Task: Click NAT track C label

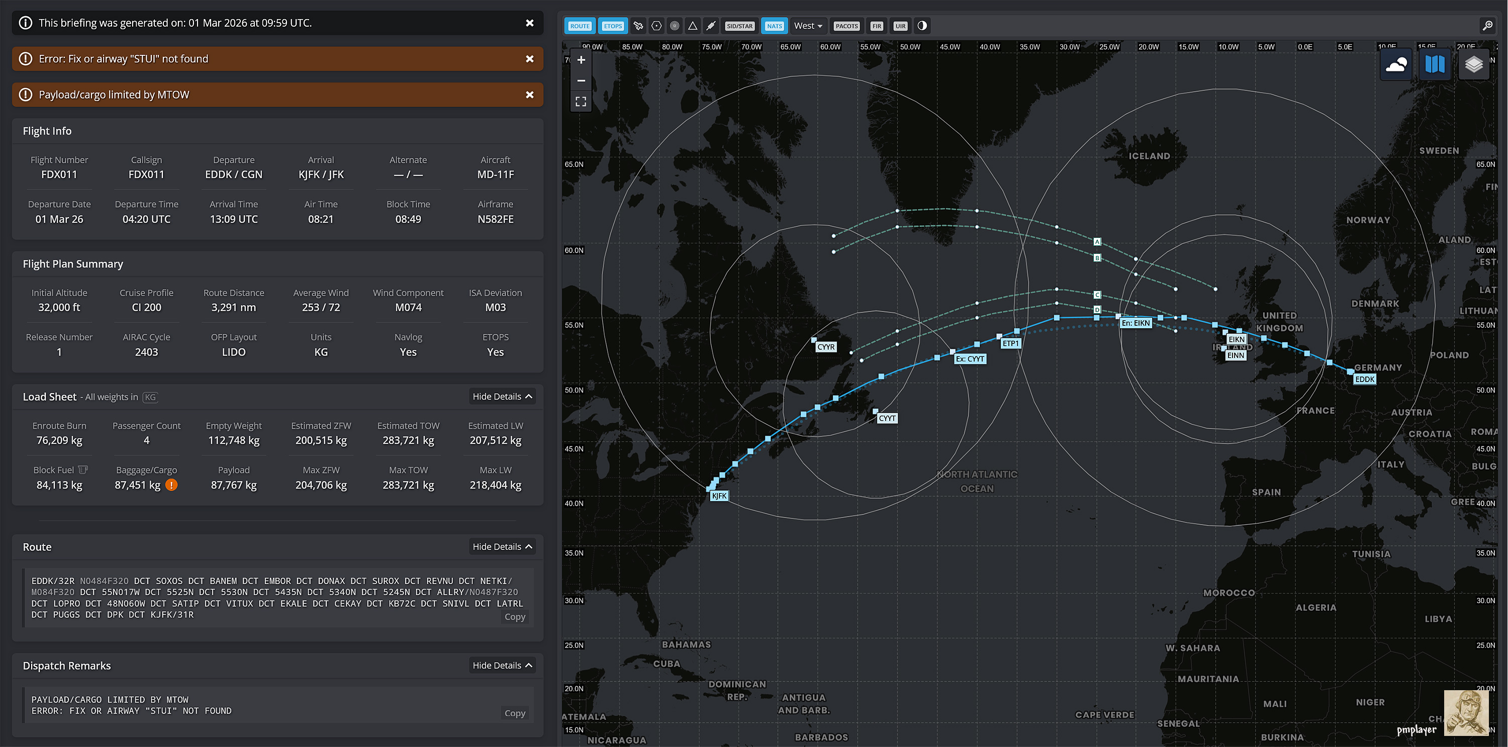Action: click(x=1097, y=295)
